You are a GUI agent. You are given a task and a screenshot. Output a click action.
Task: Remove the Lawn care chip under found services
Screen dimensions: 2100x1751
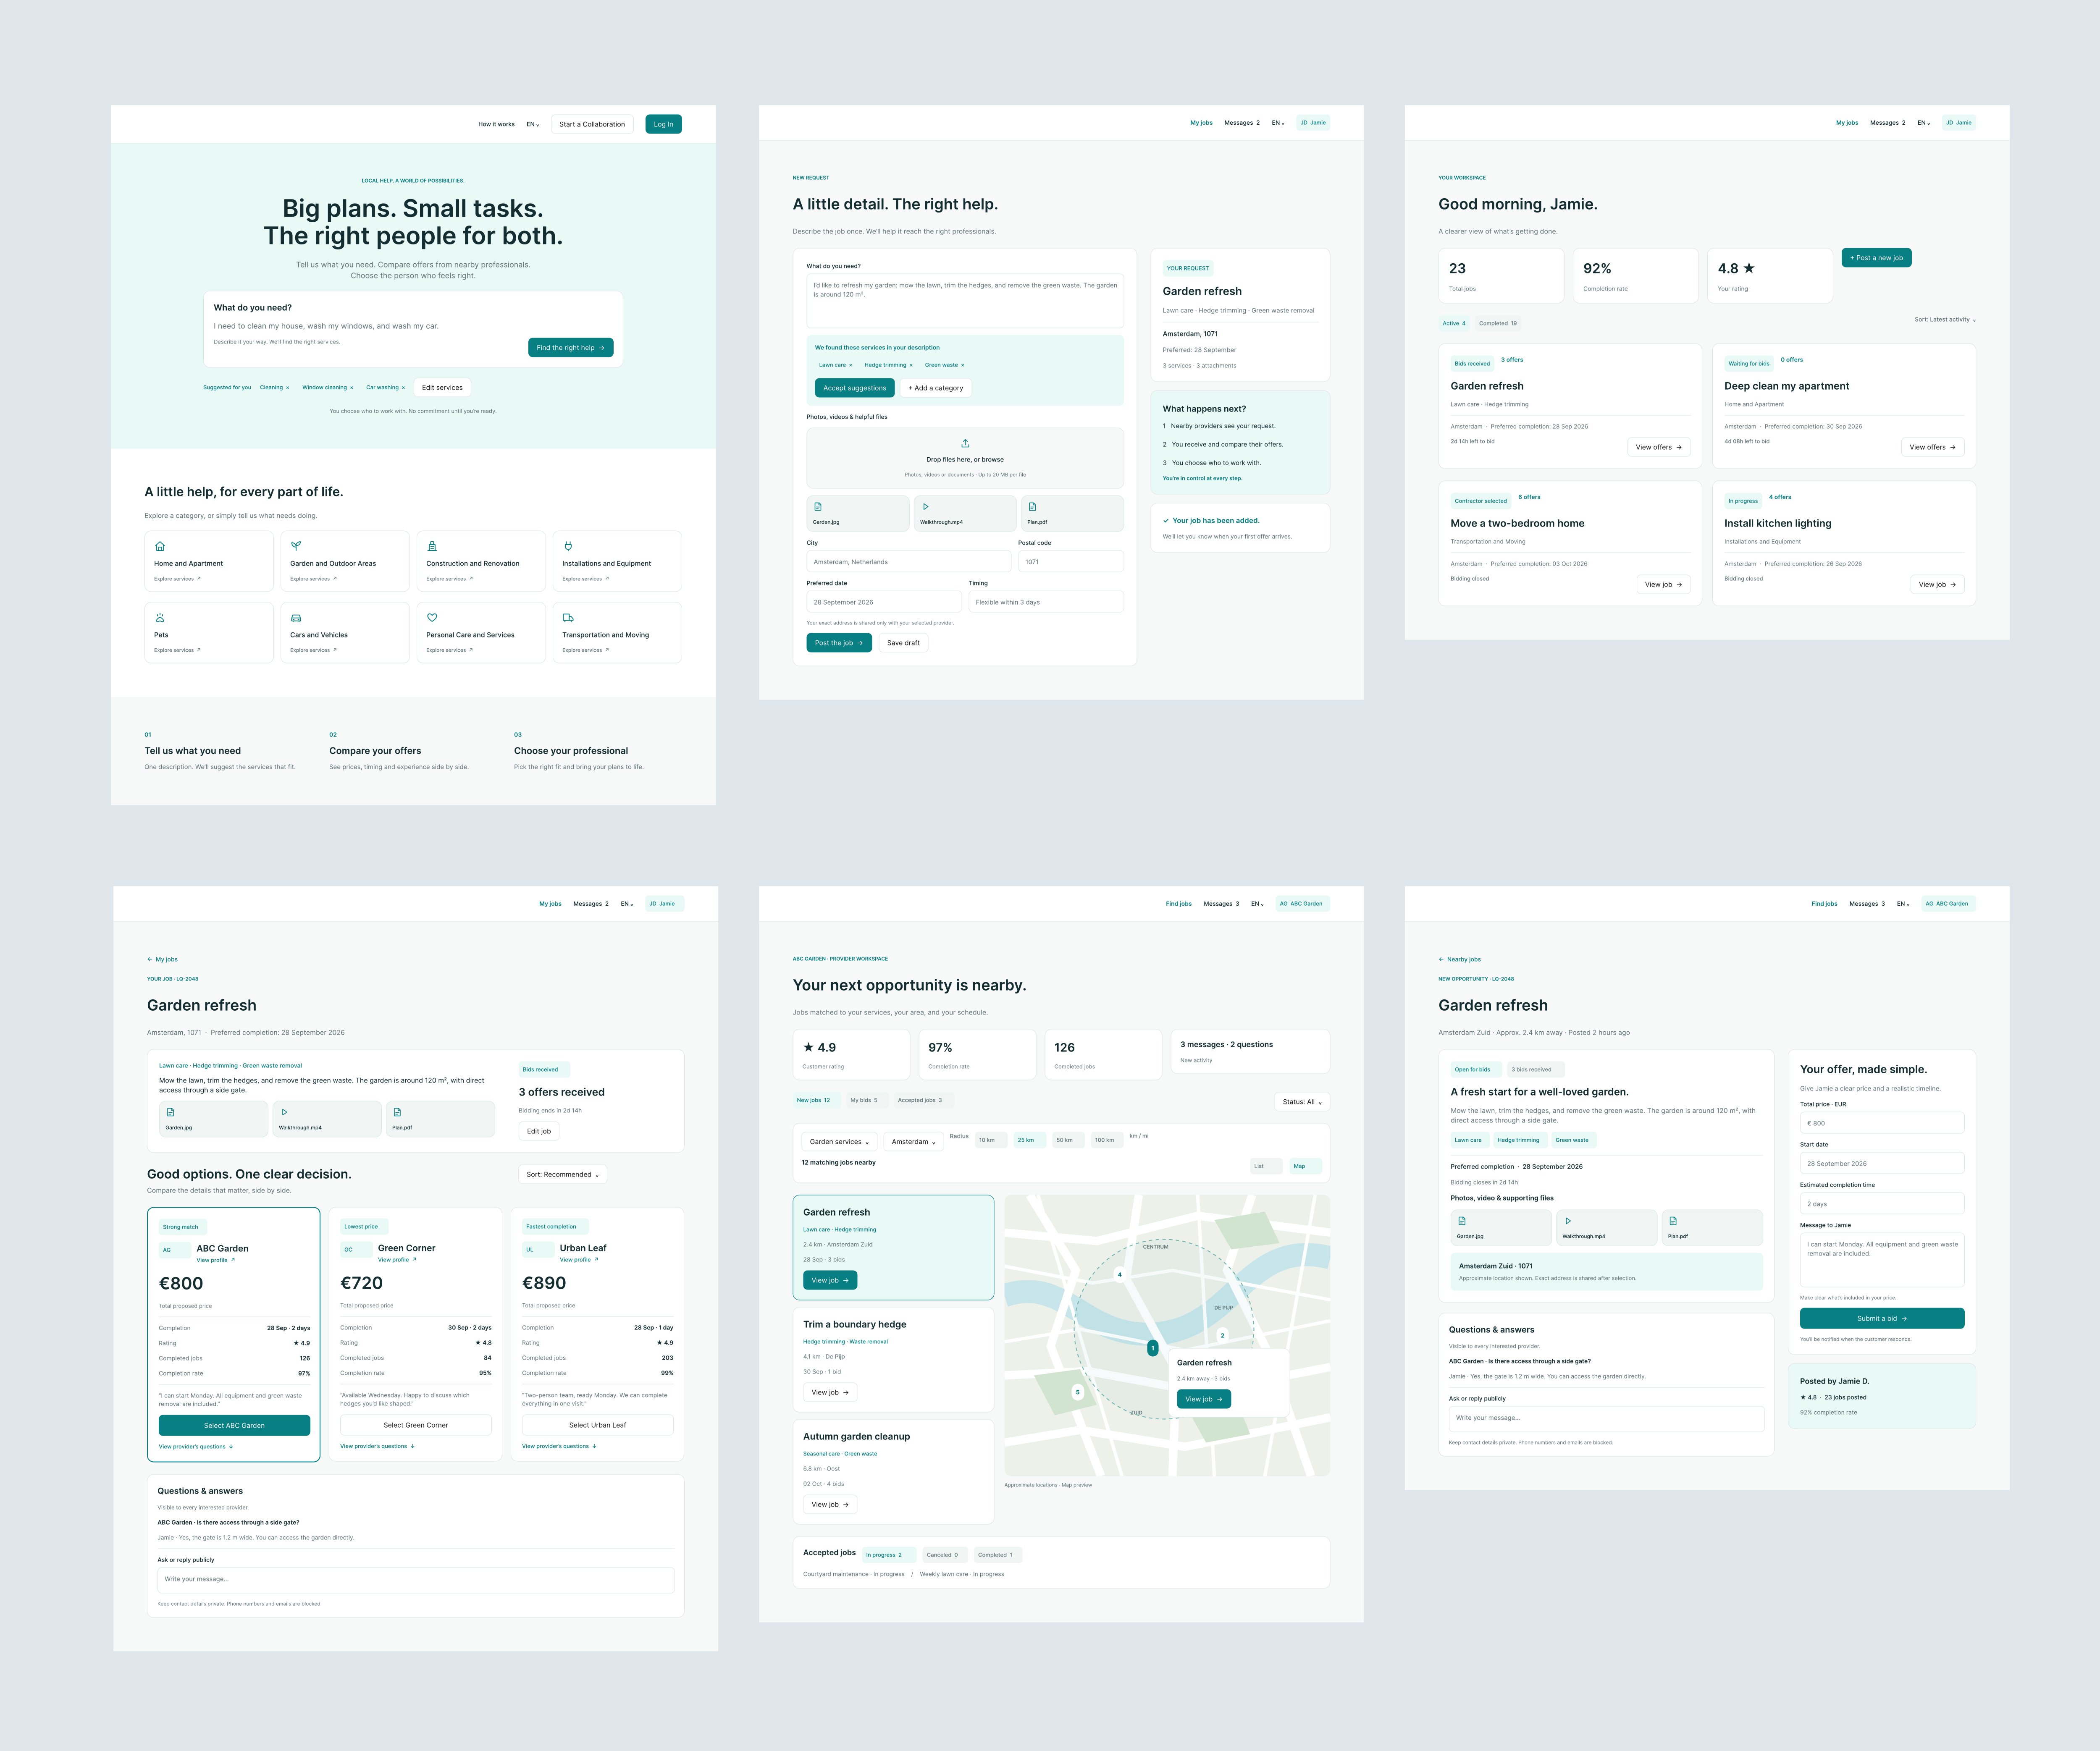pyautogui.click(x=851, y=365)
